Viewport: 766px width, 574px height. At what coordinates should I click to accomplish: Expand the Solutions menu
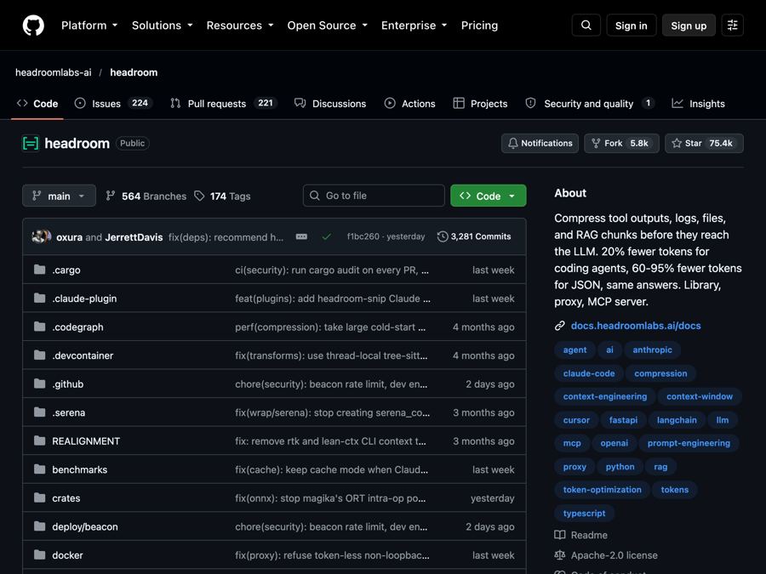click(163, 26)
